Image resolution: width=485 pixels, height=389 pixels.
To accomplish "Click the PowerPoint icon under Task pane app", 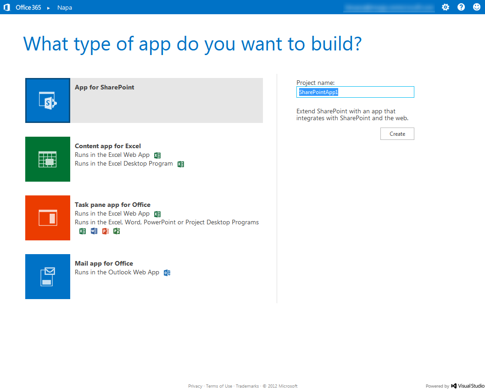I will (106, 231).
